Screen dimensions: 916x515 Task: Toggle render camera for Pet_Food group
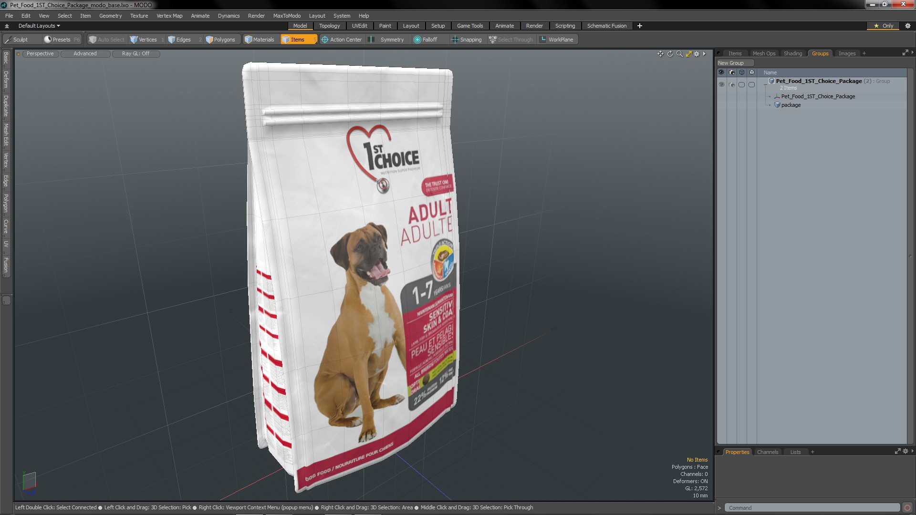pos(732,84)
